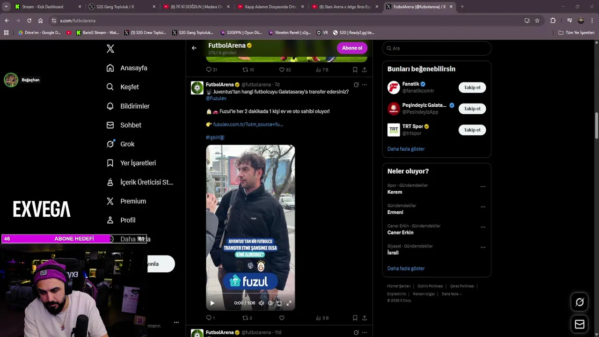Open floating messages button bottom right
599x337 pixels.
579,324
